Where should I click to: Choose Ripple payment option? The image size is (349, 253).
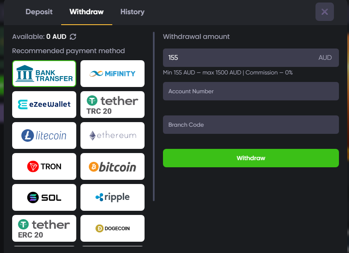[112, 197]
